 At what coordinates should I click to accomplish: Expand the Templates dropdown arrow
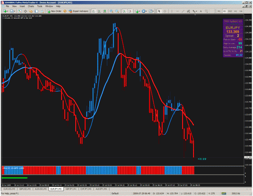tap(153, 11)
